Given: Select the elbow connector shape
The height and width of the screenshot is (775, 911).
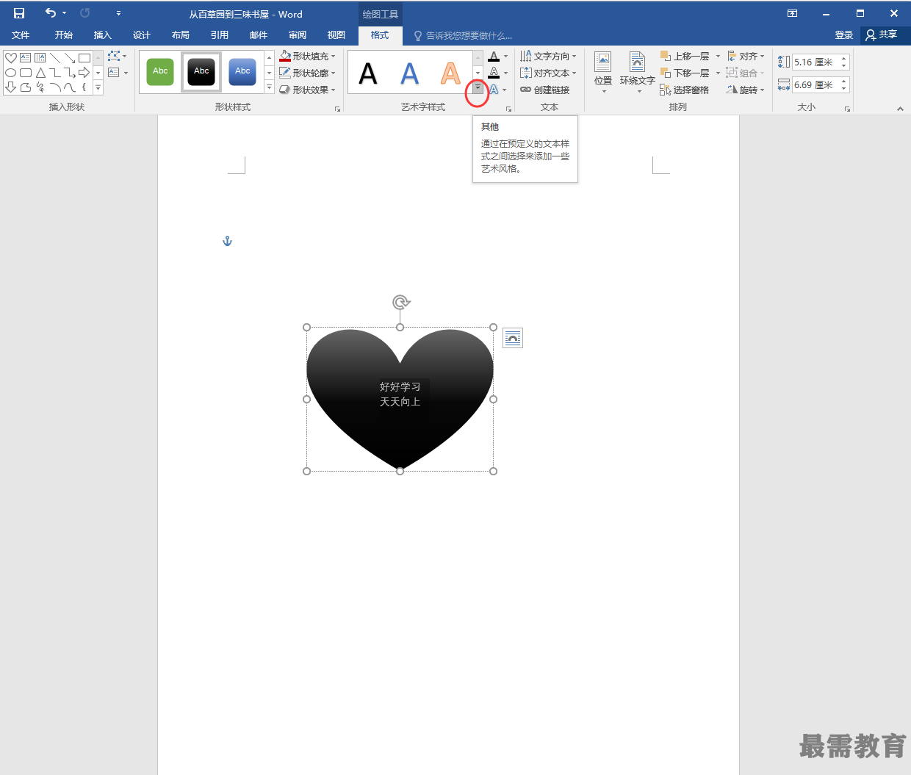Looking at the screenshot, I should pos(55,72).
